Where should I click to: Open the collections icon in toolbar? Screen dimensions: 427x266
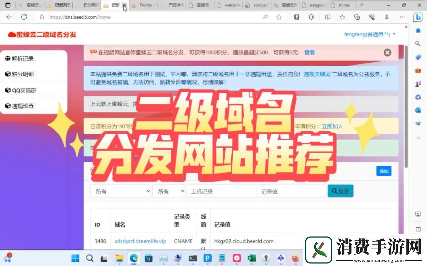[357, 17]
